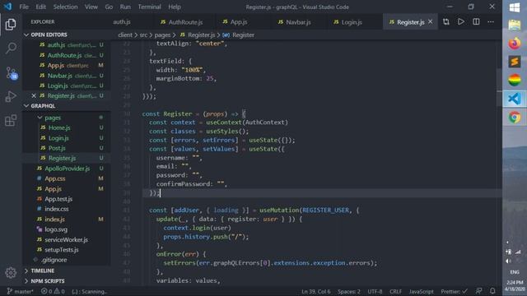Viewport: 527px width, 296px height.
Task: Open Firefox from the Windows taskbar
Action: pyautogui.click(x=514, y=44)
